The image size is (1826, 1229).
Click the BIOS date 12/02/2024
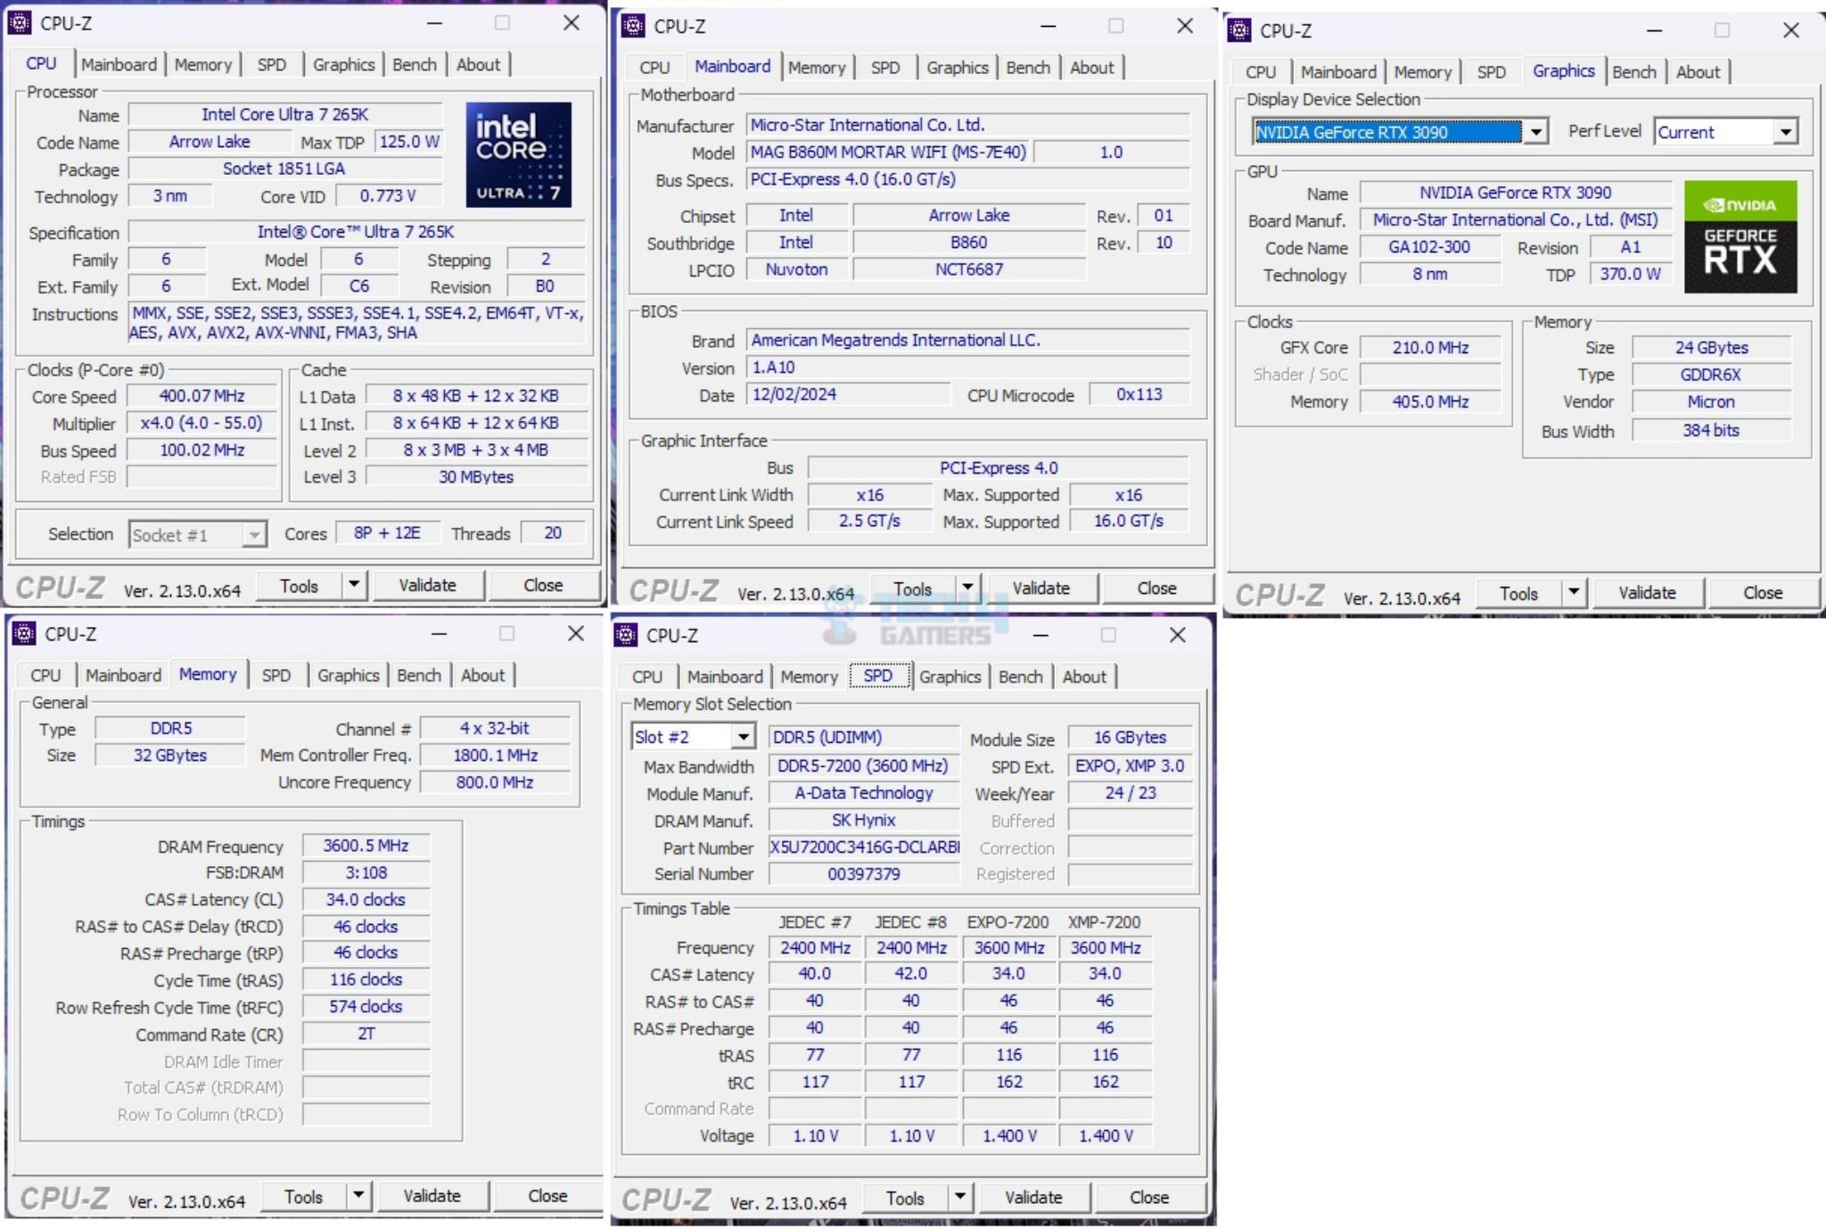(x=849, y=394)
